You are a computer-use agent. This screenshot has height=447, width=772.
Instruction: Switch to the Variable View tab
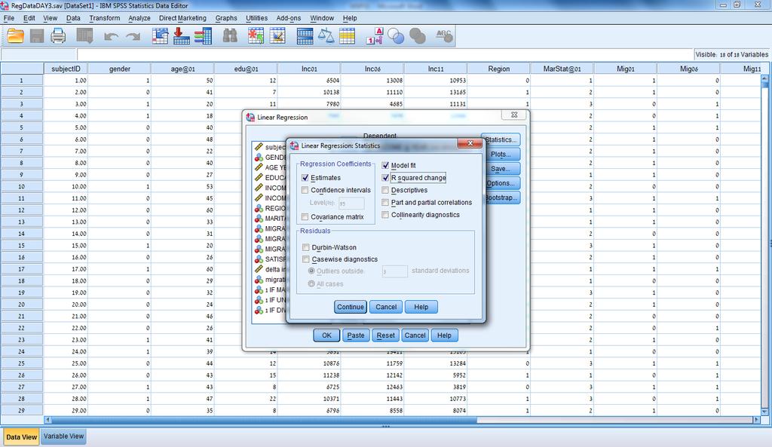pos(63,436)
